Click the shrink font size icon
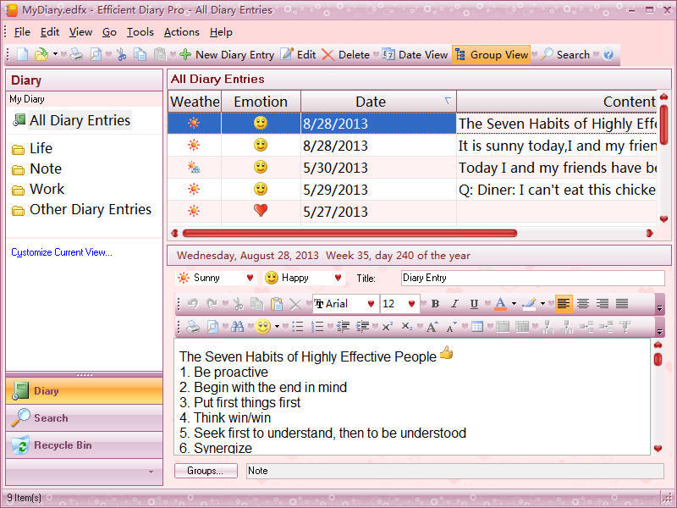The image size is (677, 508). [x=452, y=327]
